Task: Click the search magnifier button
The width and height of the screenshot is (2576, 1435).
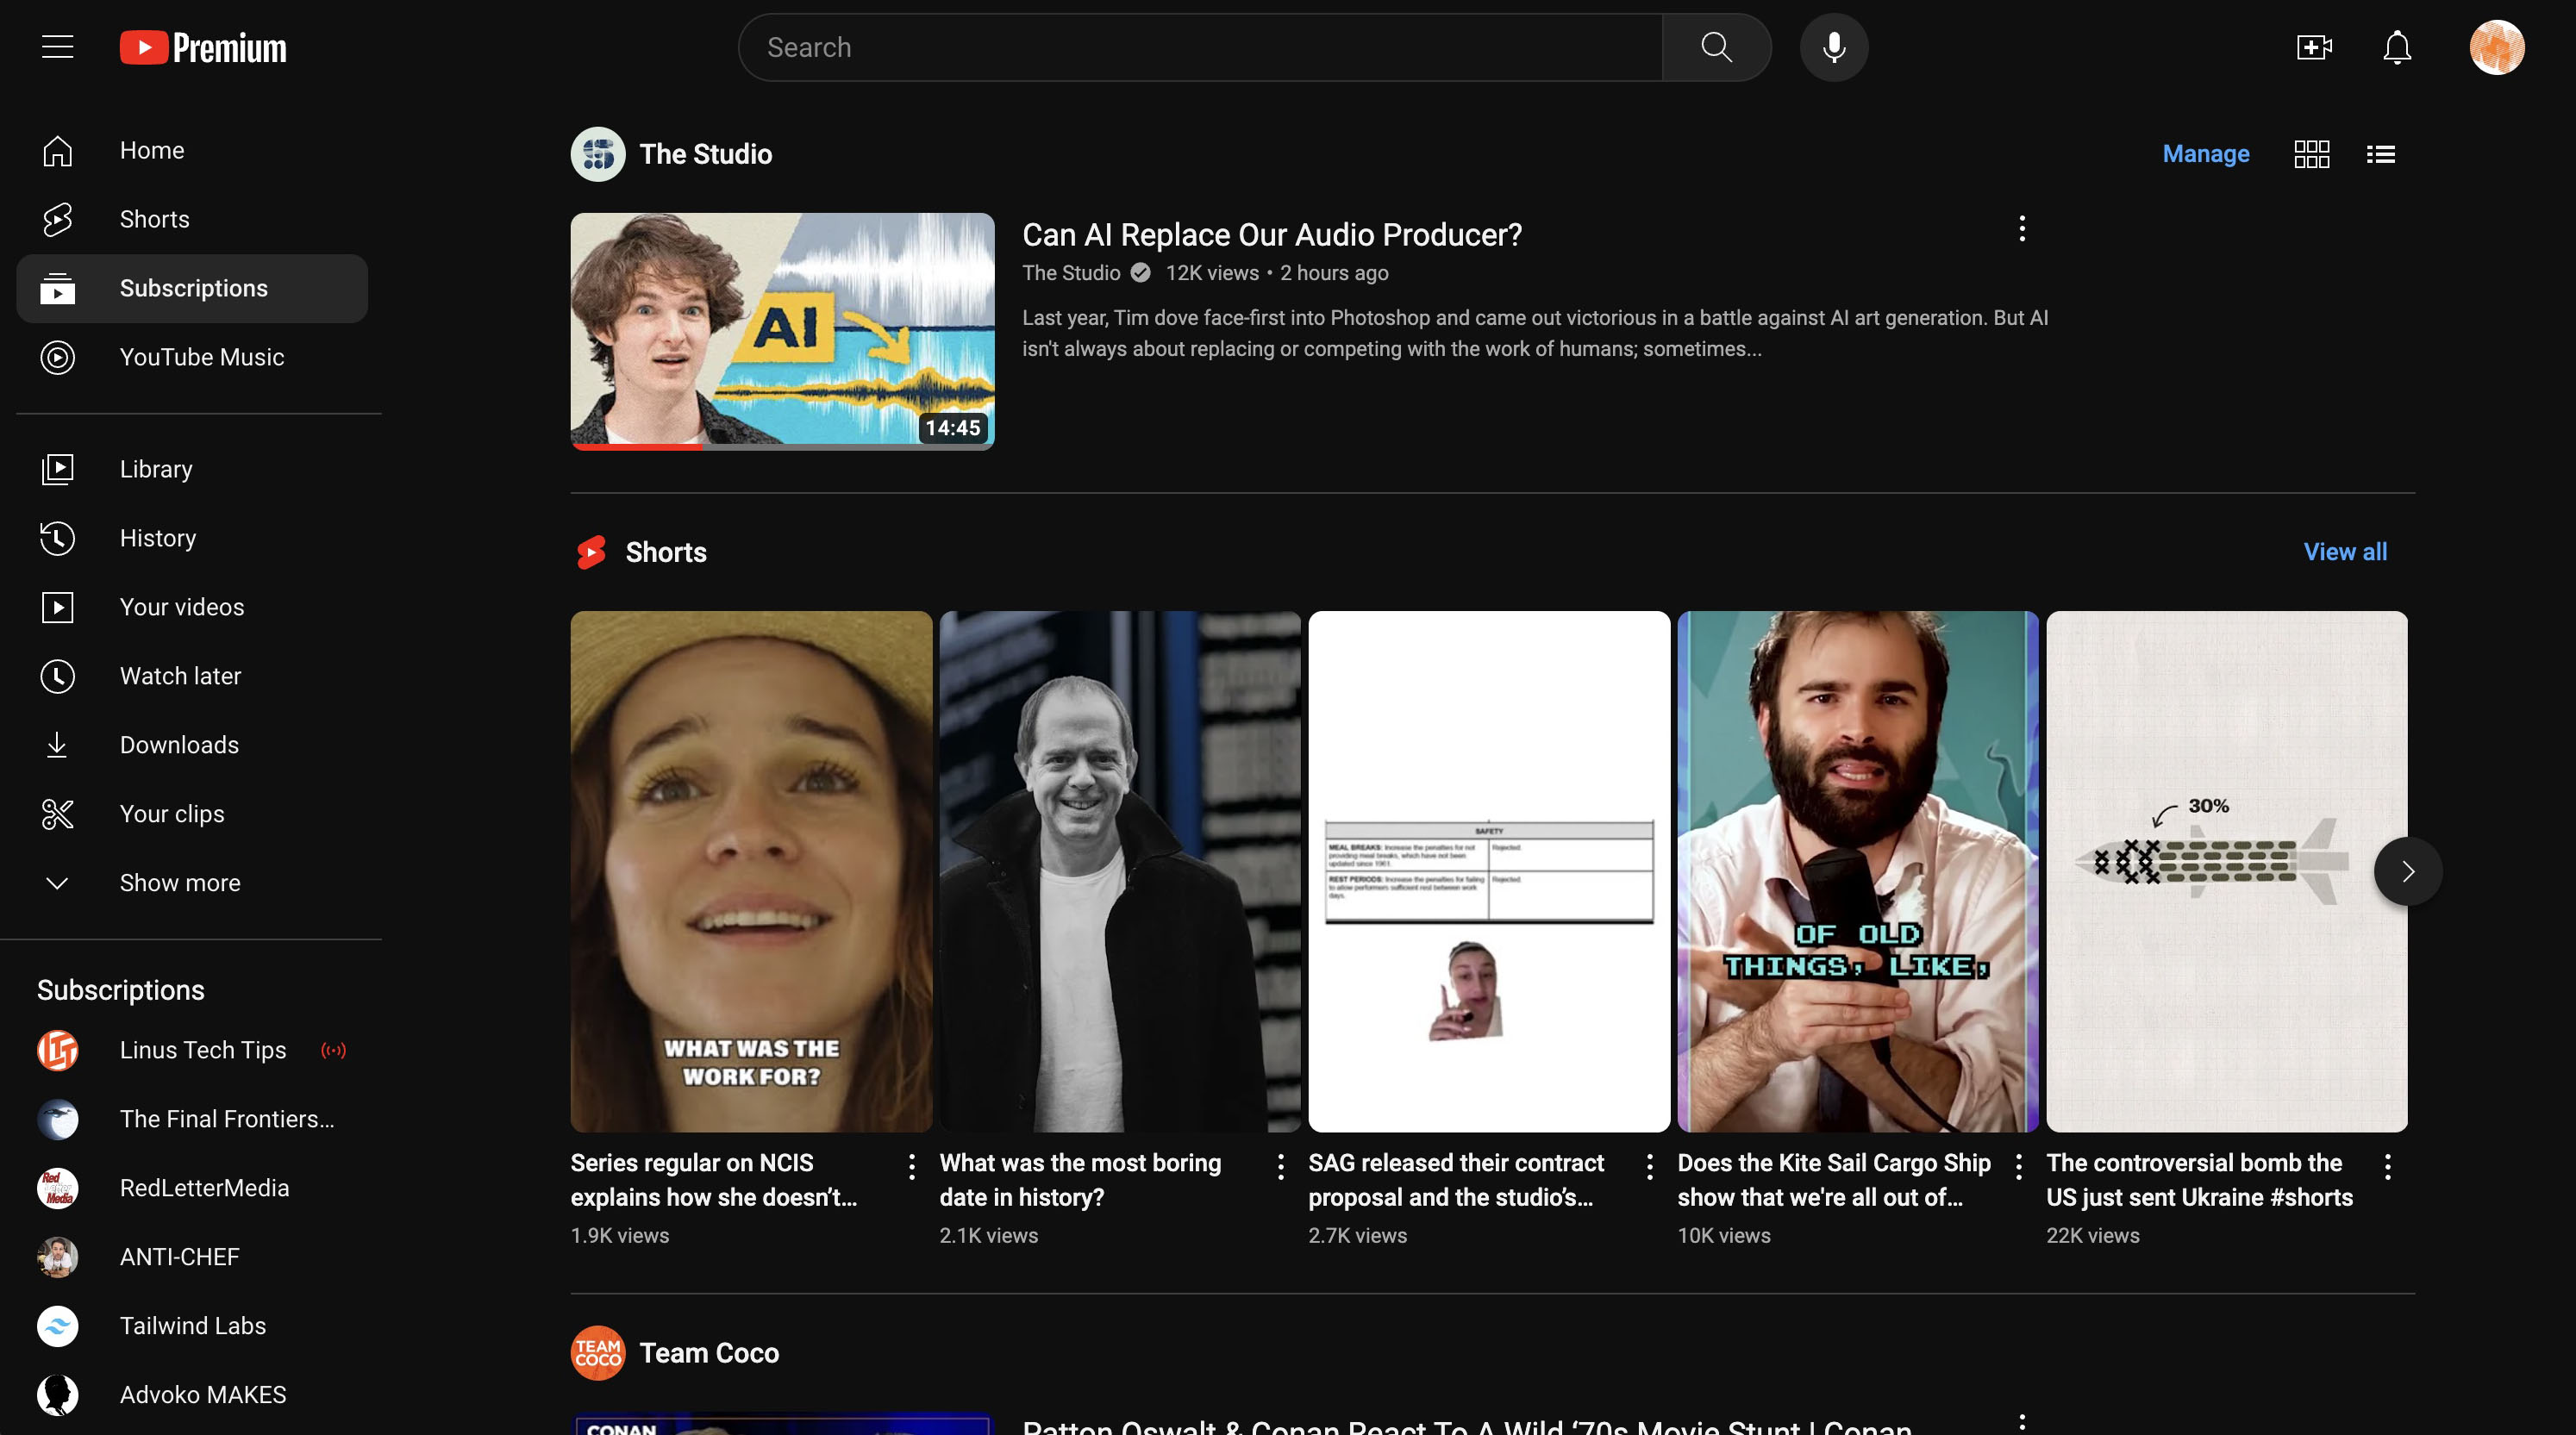Action: click(1716, 47)
